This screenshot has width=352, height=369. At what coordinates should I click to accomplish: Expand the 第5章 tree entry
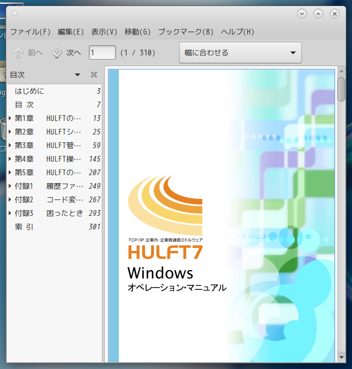point(10,172)
